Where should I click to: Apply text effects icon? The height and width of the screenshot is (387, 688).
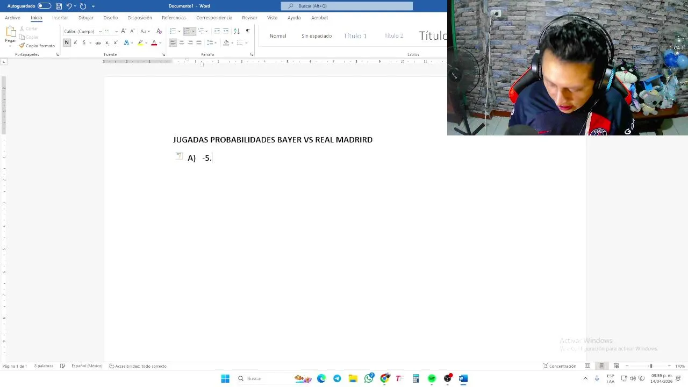127,42
